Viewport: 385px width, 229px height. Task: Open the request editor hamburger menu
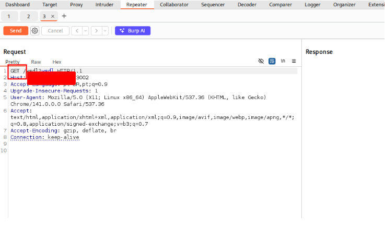pos(294,61)
